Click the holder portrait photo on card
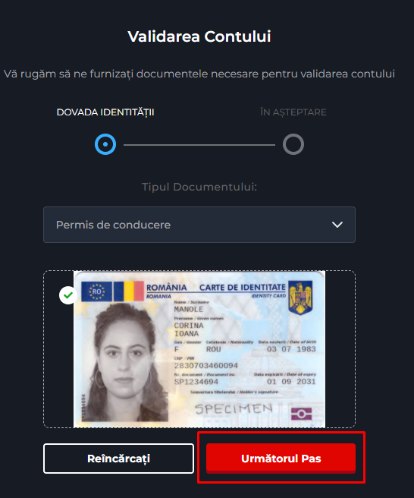 (x=125, y=362)
